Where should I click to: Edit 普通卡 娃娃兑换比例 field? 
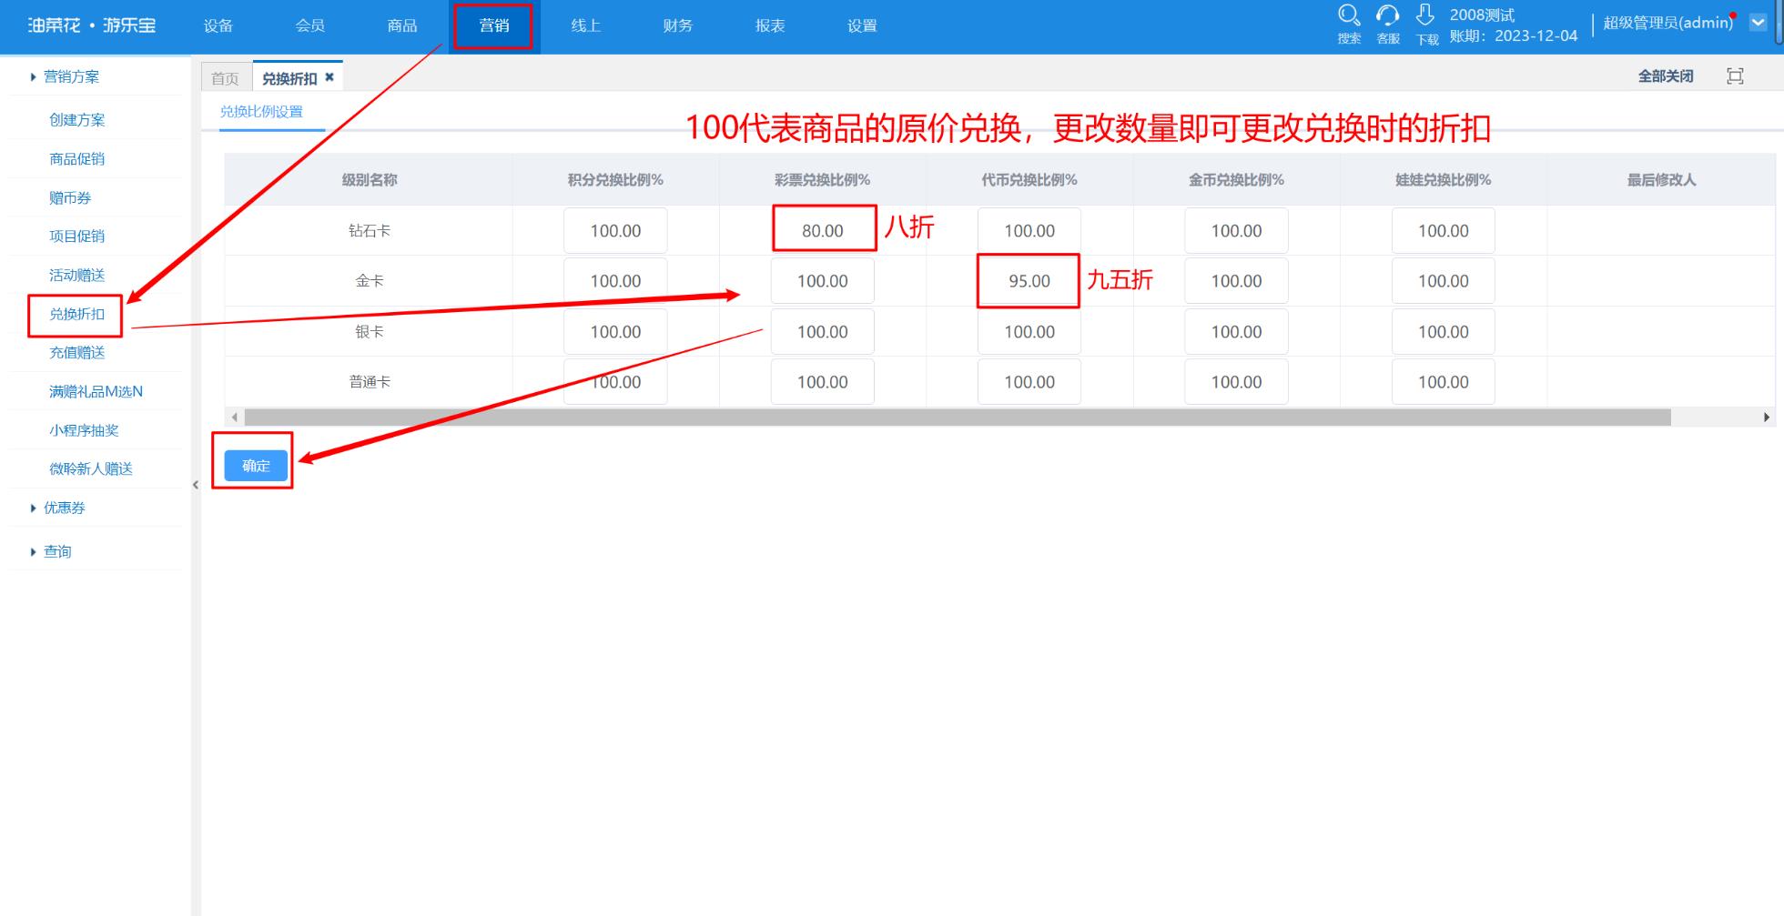coord(1444,382)
